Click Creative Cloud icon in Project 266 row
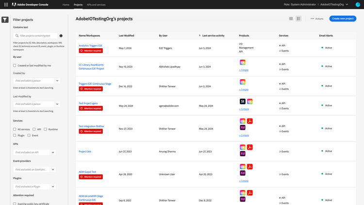364x205 pixels. tap(243, 147)
